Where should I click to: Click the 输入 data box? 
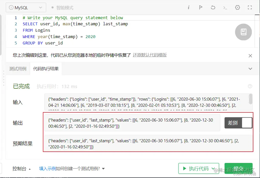(x=148, y=102)
